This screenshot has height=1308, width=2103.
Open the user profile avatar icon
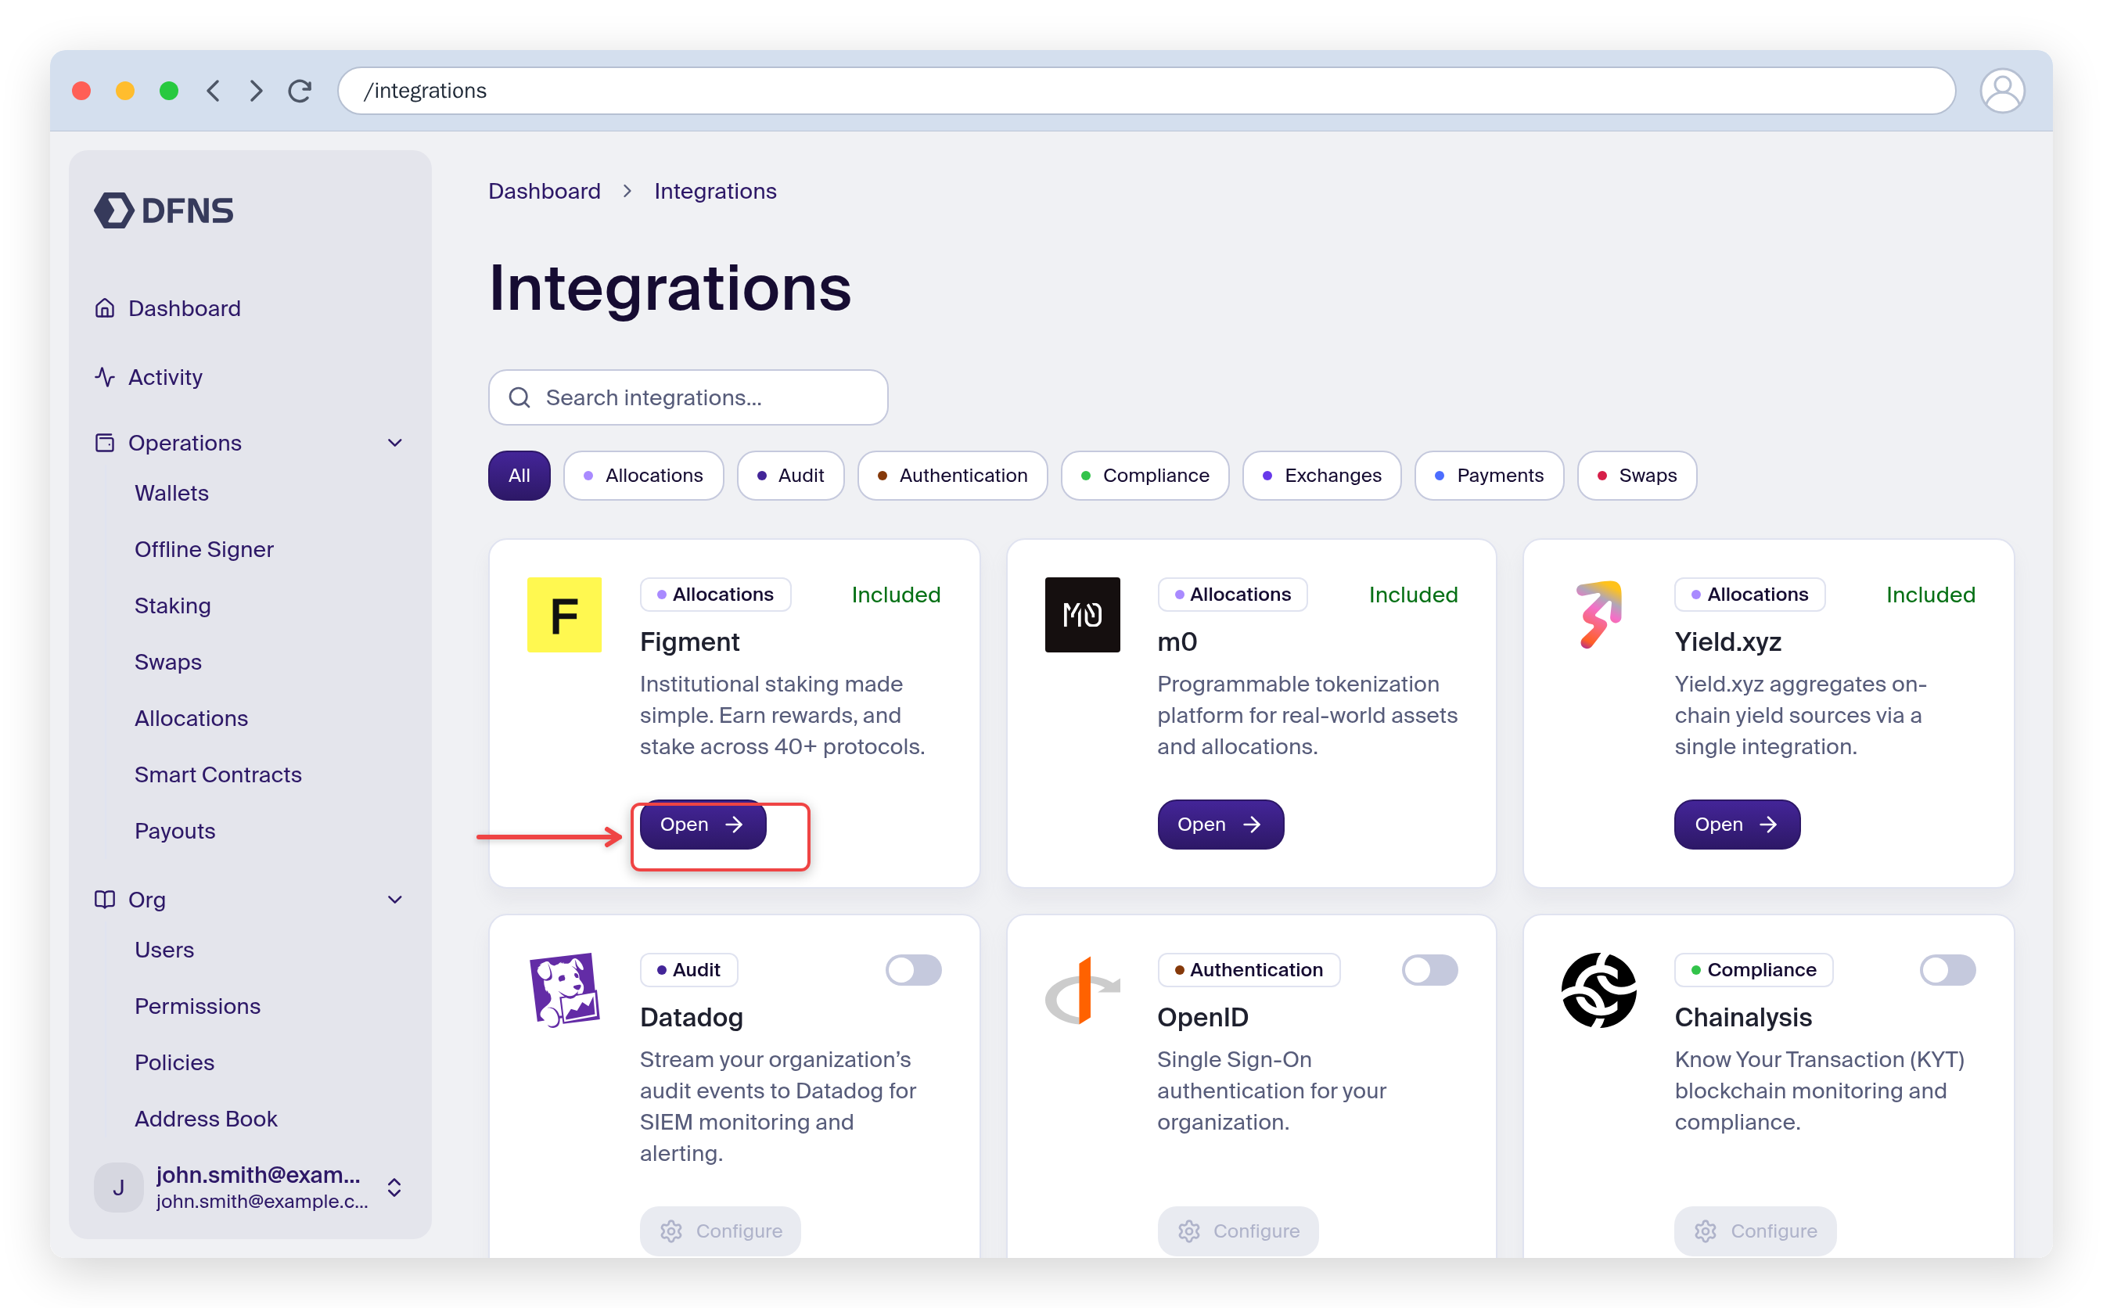2002,91
